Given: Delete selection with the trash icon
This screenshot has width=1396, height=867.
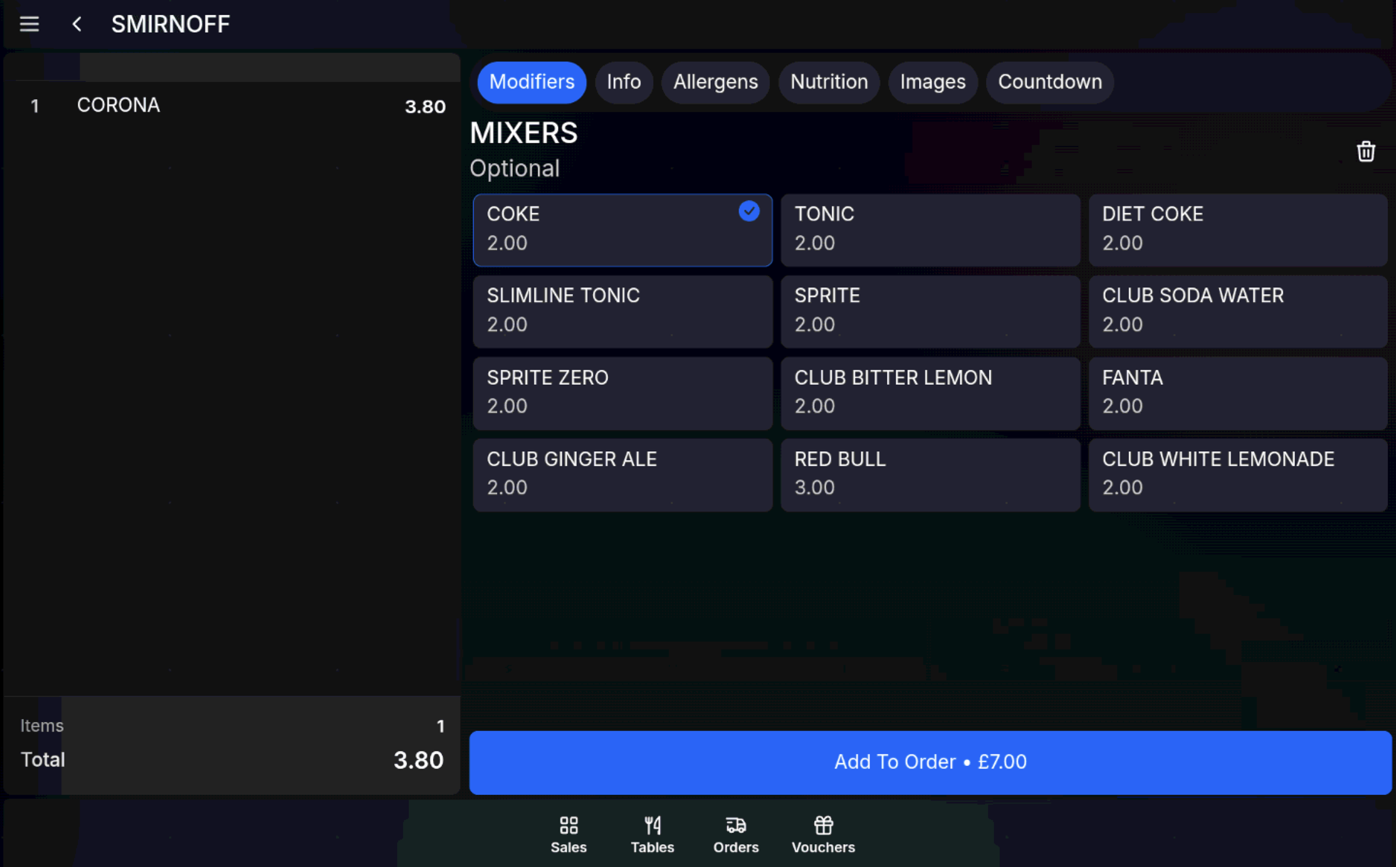Looking at the screenshot, I should pos(1366,151).
